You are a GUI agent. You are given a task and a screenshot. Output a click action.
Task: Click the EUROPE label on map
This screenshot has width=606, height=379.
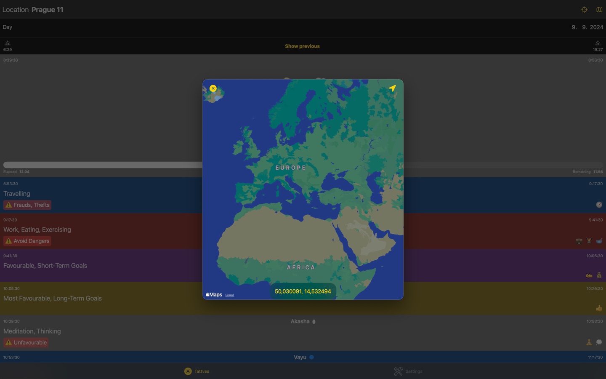[291, 168]
